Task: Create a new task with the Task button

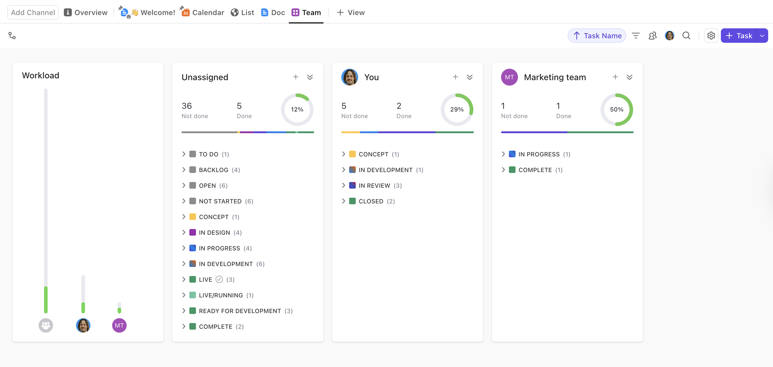Action: [740, 35]
